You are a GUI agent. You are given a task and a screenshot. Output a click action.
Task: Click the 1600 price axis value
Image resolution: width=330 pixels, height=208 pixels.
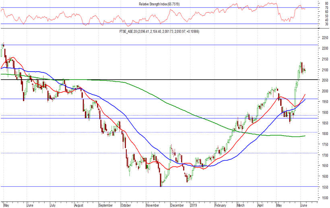(x=325, y=177)
